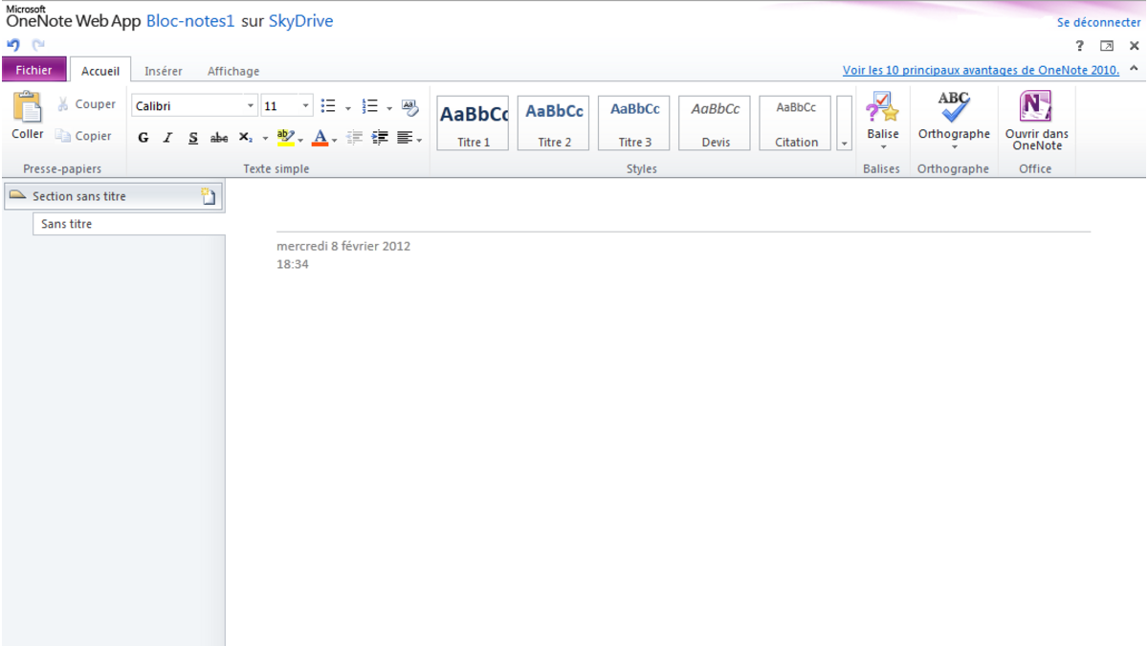Open OneNote 2010 top advantages link
Screen dimensions: 1148x646
tap(981, 70)
